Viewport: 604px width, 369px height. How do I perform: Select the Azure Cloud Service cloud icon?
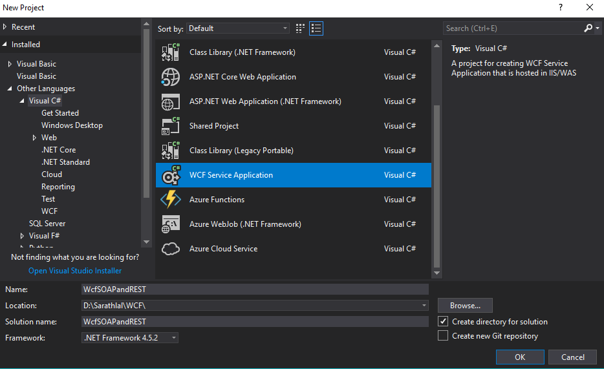tap(170, 249)
